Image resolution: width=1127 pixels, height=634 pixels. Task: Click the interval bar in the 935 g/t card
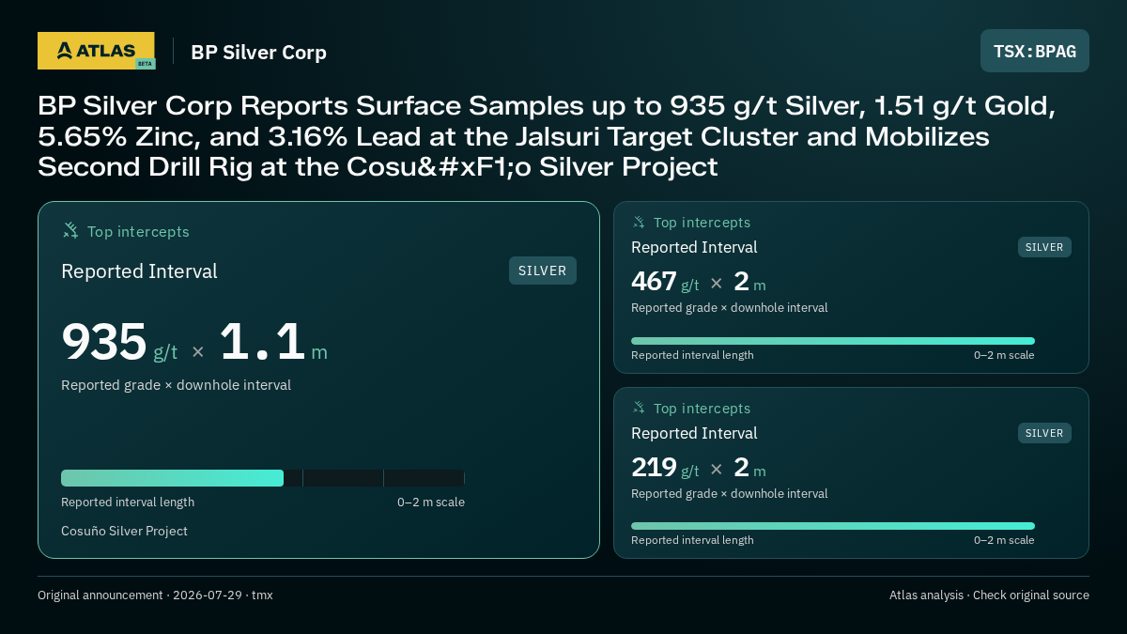pos(263,478)
